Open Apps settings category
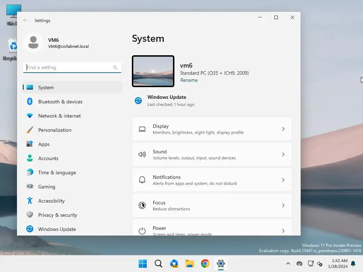 coord(72,144)
